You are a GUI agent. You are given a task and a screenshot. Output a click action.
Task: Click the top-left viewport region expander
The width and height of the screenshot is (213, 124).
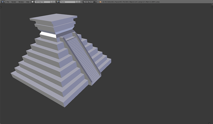coord(1,7)
